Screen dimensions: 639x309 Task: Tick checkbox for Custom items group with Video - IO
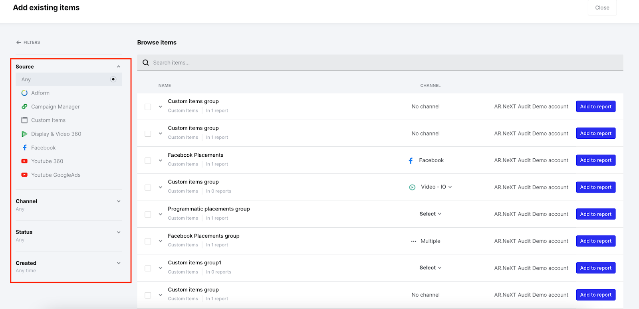click(x=148, y=187)
